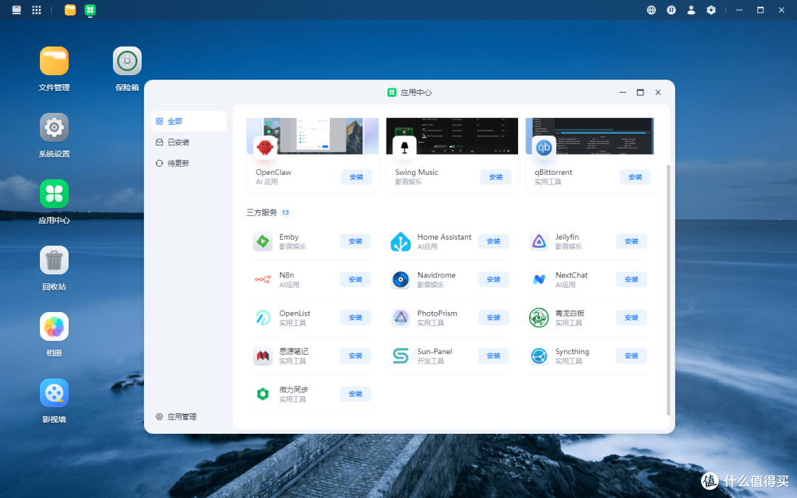Viewport: 797px width, 498px height.
Task: Click the Syncthing app icon
Action: point(539,356)
